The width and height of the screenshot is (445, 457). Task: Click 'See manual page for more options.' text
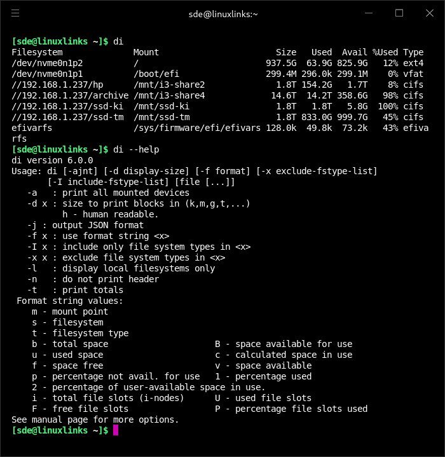pos(95,419)
